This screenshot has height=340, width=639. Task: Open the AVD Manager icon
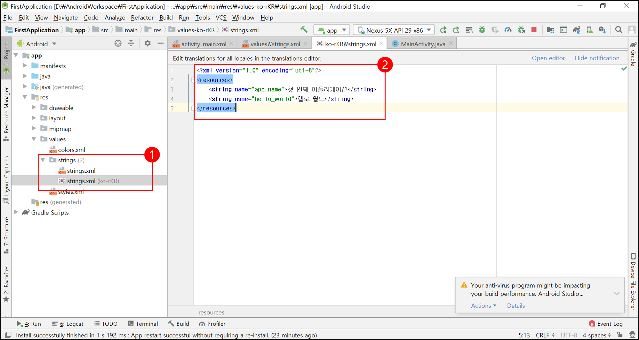coord(590,30)
